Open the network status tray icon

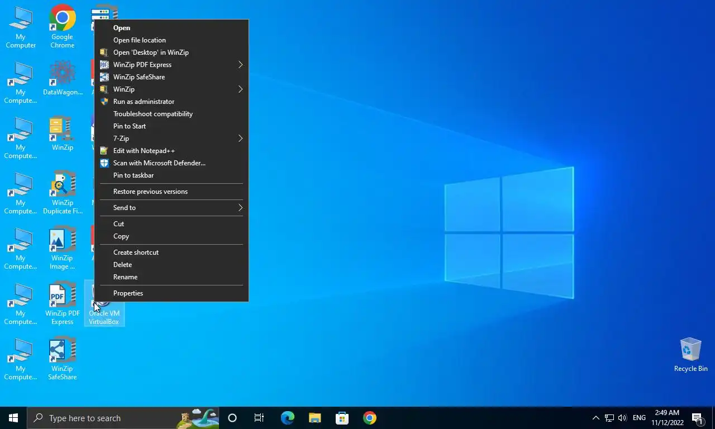(609, 418)
